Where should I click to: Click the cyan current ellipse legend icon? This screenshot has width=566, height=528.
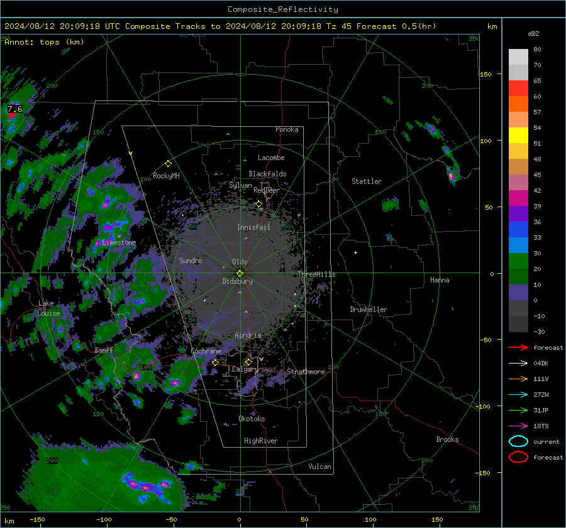pyautogui.click(x=518, y=441)
